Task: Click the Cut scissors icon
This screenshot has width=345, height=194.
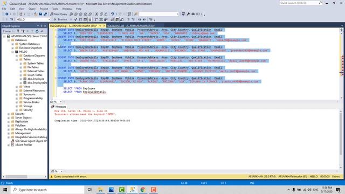Action: [x=96, y=14]
